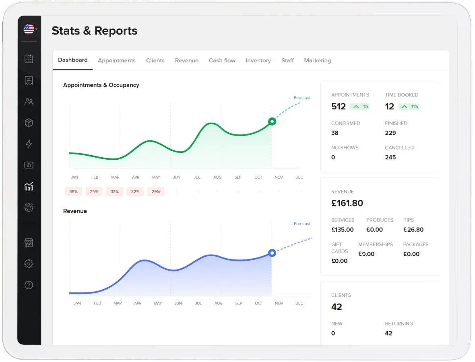Open the inventory box icon

click(x=29, y=123)
